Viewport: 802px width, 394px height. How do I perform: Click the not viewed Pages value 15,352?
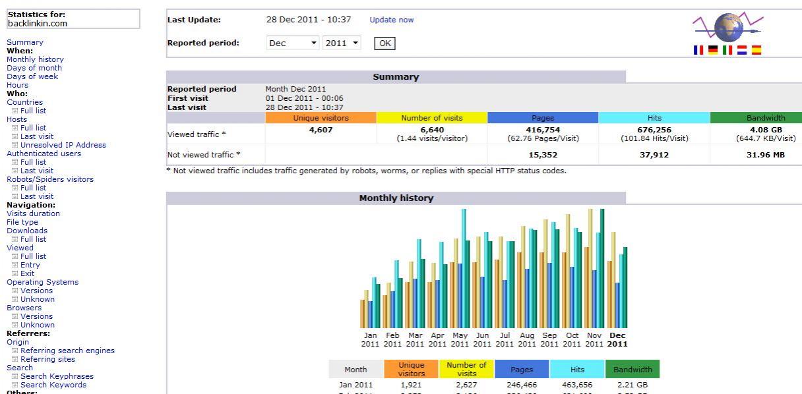click(543, 155)
